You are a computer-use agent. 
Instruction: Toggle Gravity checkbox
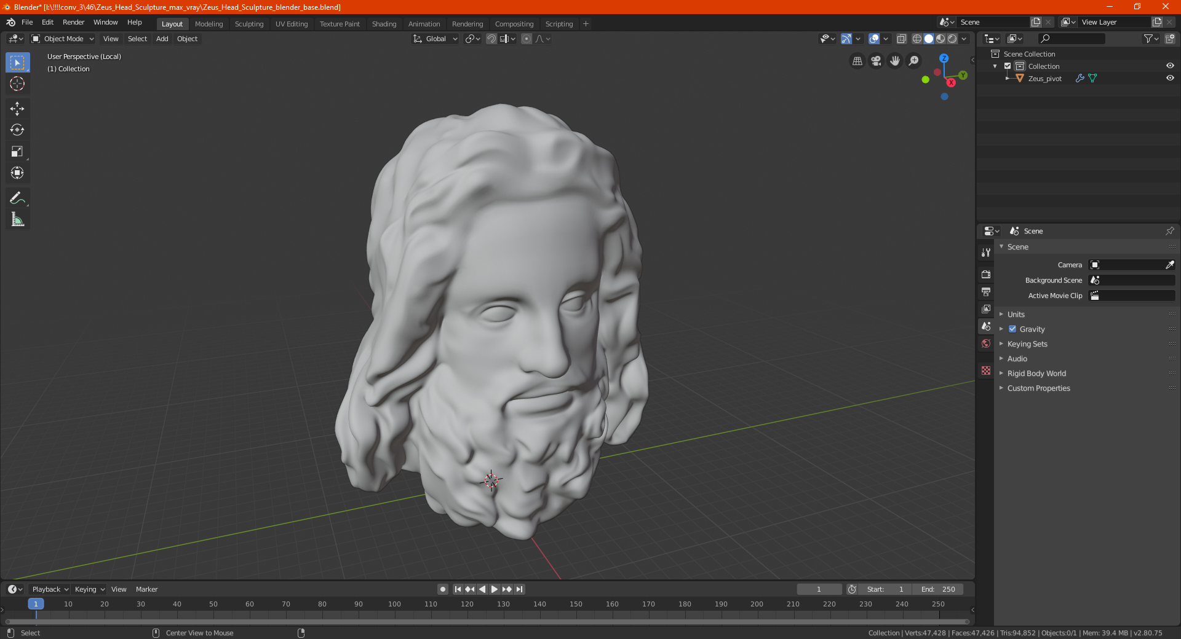click(1012, 329)
